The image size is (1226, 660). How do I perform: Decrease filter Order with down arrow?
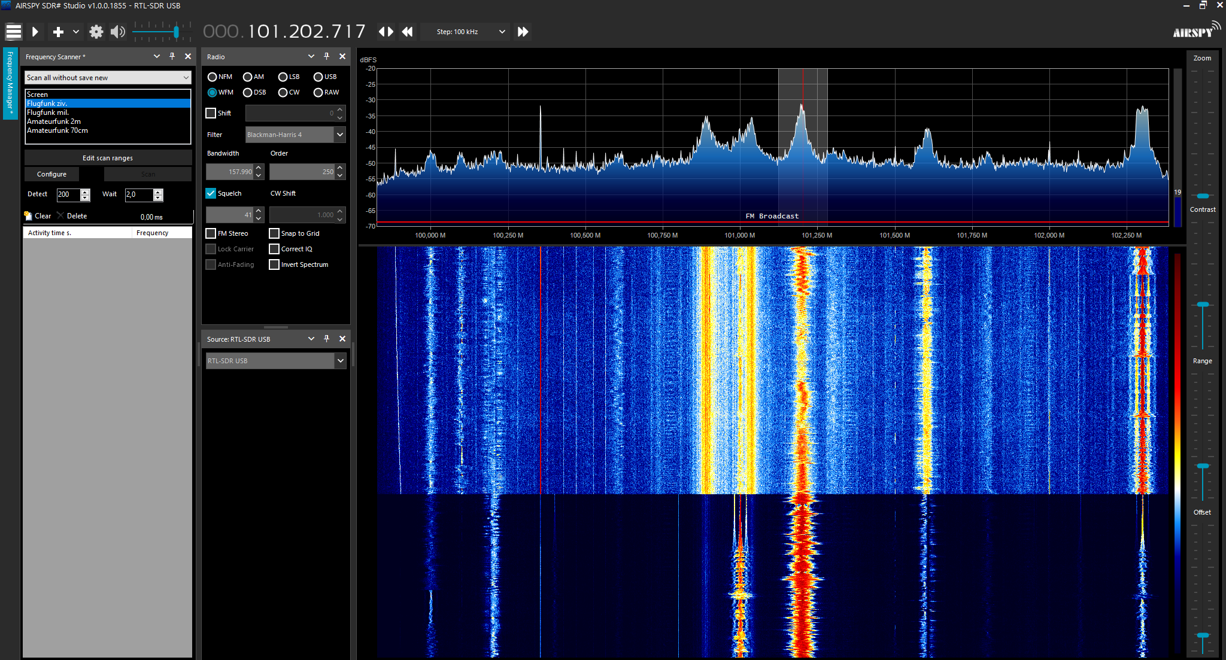pos(340,175)
